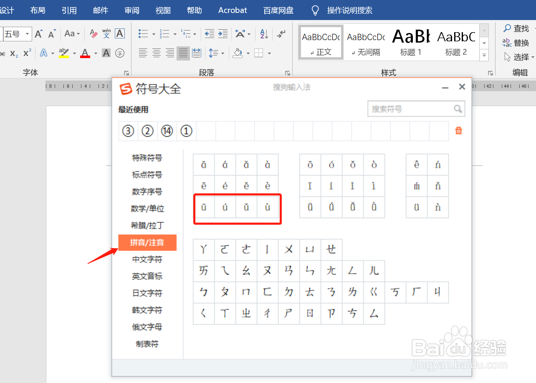Click the bulleted list icon
Screen dimensions: 536x383
click(143, 33)
